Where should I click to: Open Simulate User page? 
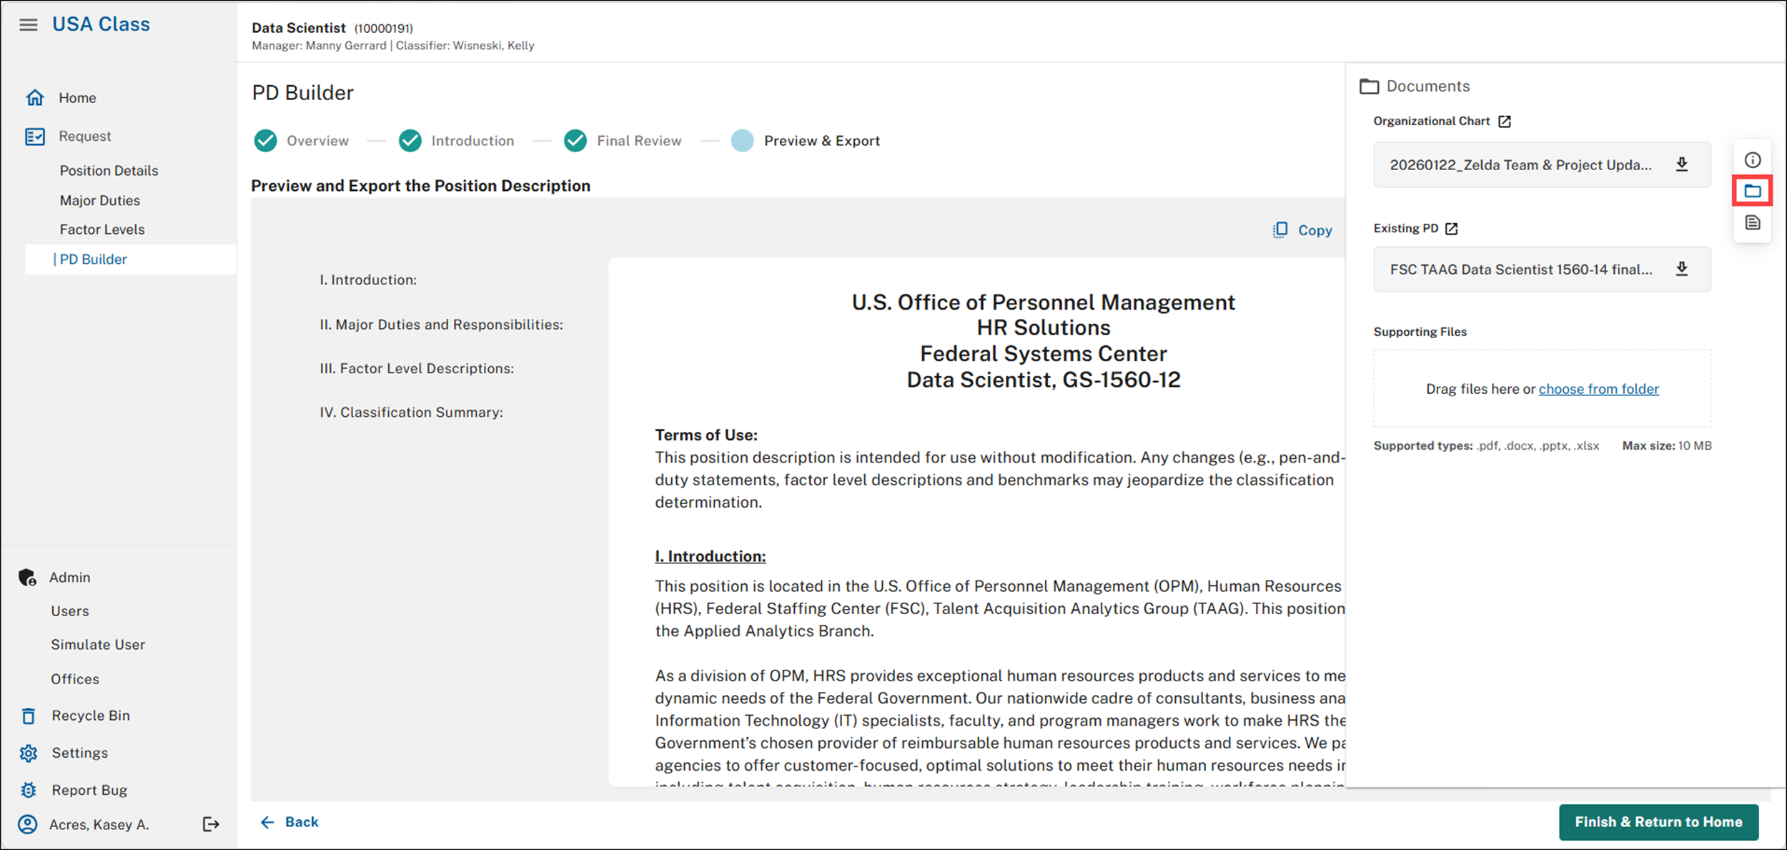98,644
